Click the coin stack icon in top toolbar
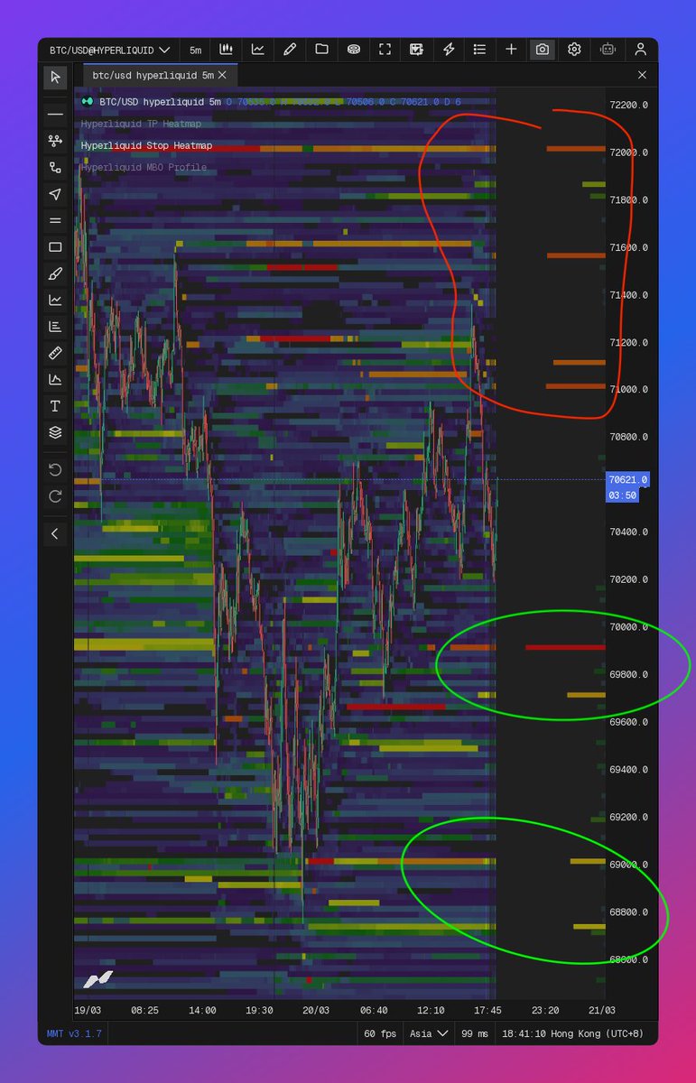696x1083 pixels. tap(353, 50)
